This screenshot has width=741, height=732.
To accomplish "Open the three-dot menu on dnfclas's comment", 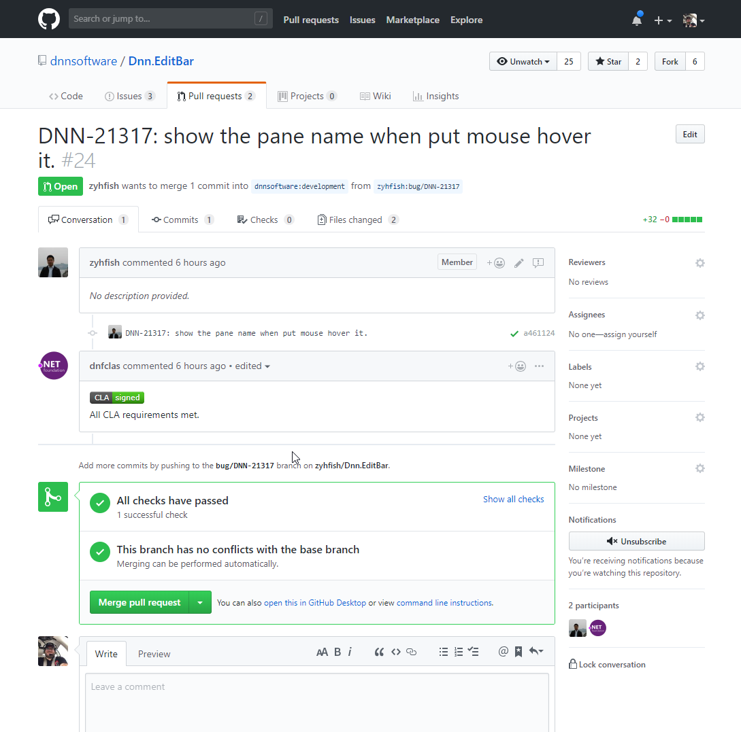I will coord(539,366).
